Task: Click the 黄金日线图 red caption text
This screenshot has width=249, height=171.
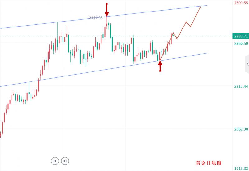Action: tap(209, 163)
